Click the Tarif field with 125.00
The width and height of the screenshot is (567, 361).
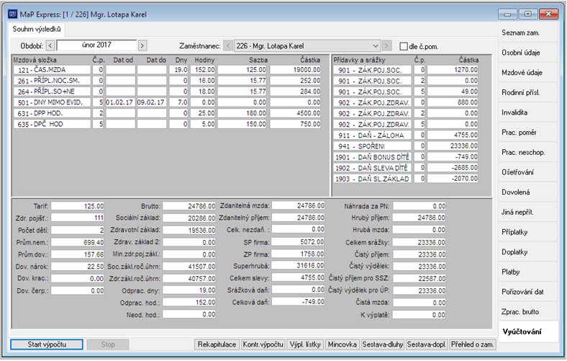pyautogui.click(x=78, y=206)
